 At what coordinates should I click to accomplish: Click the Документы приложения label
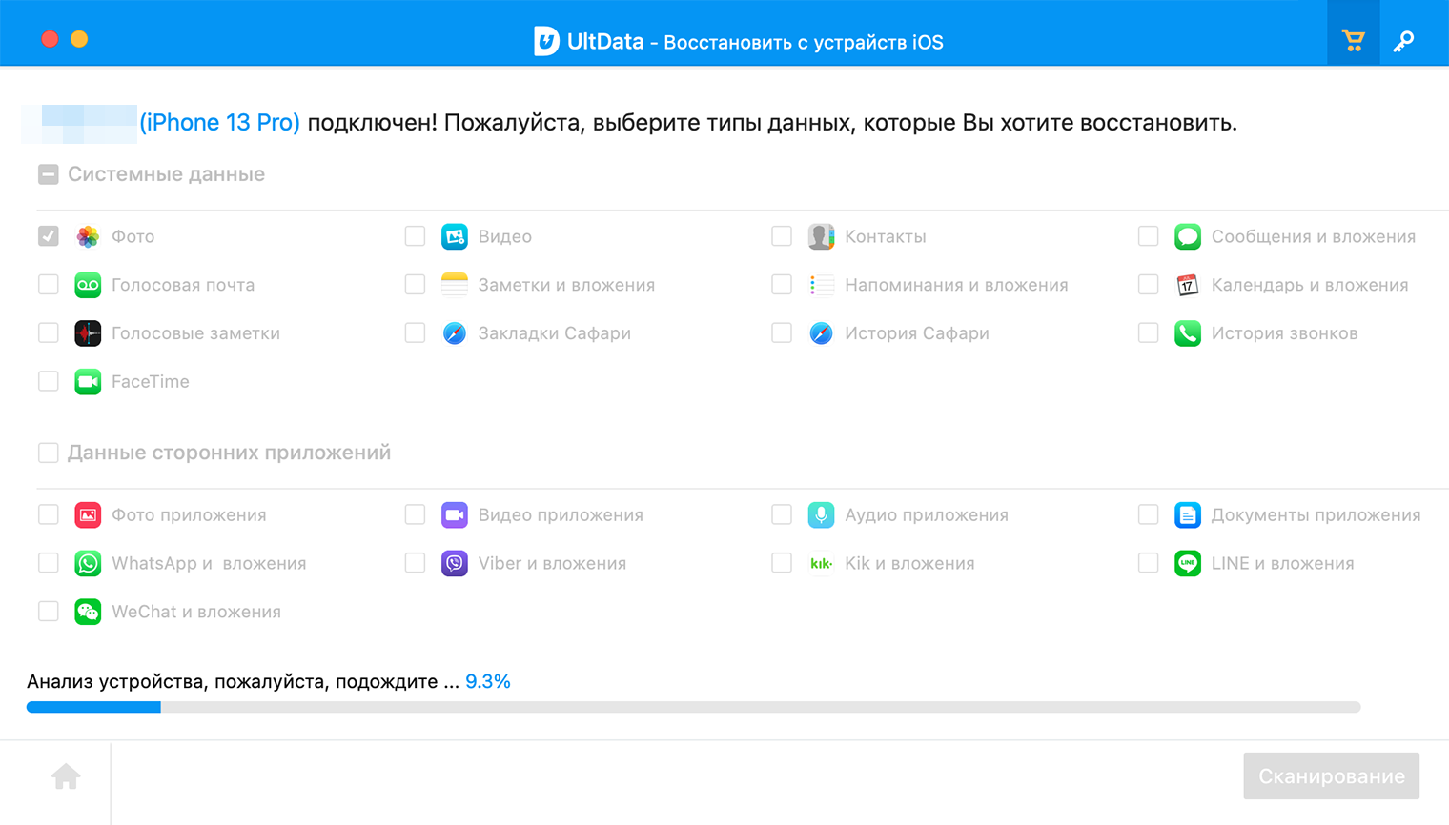(1316, 515)
